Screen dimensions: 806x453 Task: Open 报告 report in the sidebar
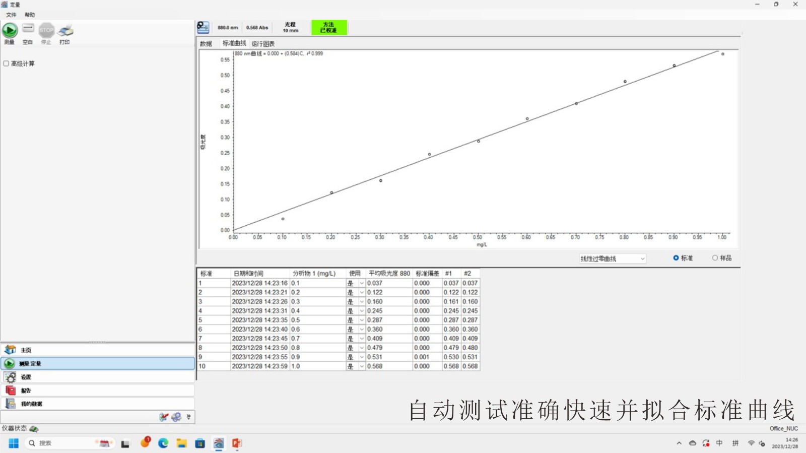26,391
